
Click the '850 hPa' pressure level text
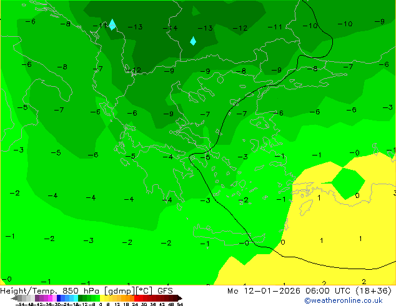click(81, 291)
